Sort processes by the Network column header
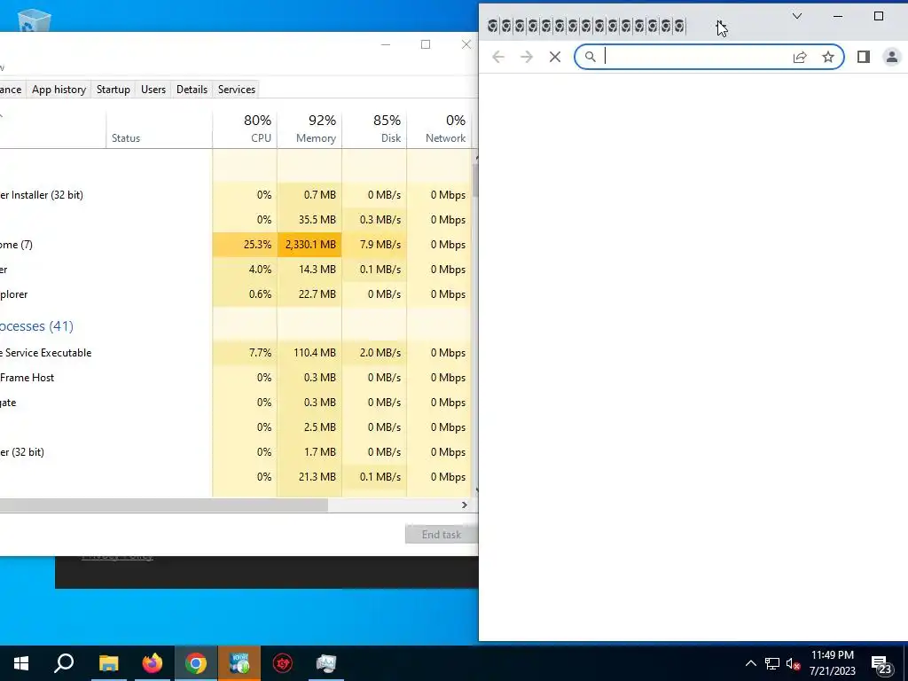The image size is (908, 681). 440,129
